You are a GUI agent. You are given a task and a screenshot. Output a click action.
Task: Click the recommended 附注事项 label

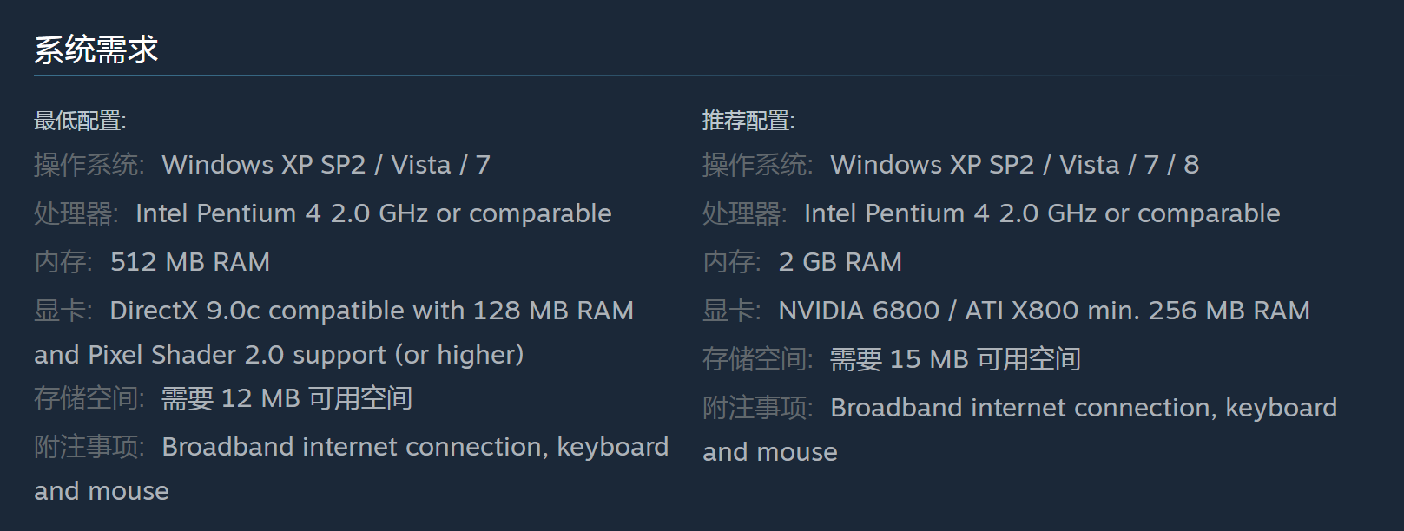(758, 408)
